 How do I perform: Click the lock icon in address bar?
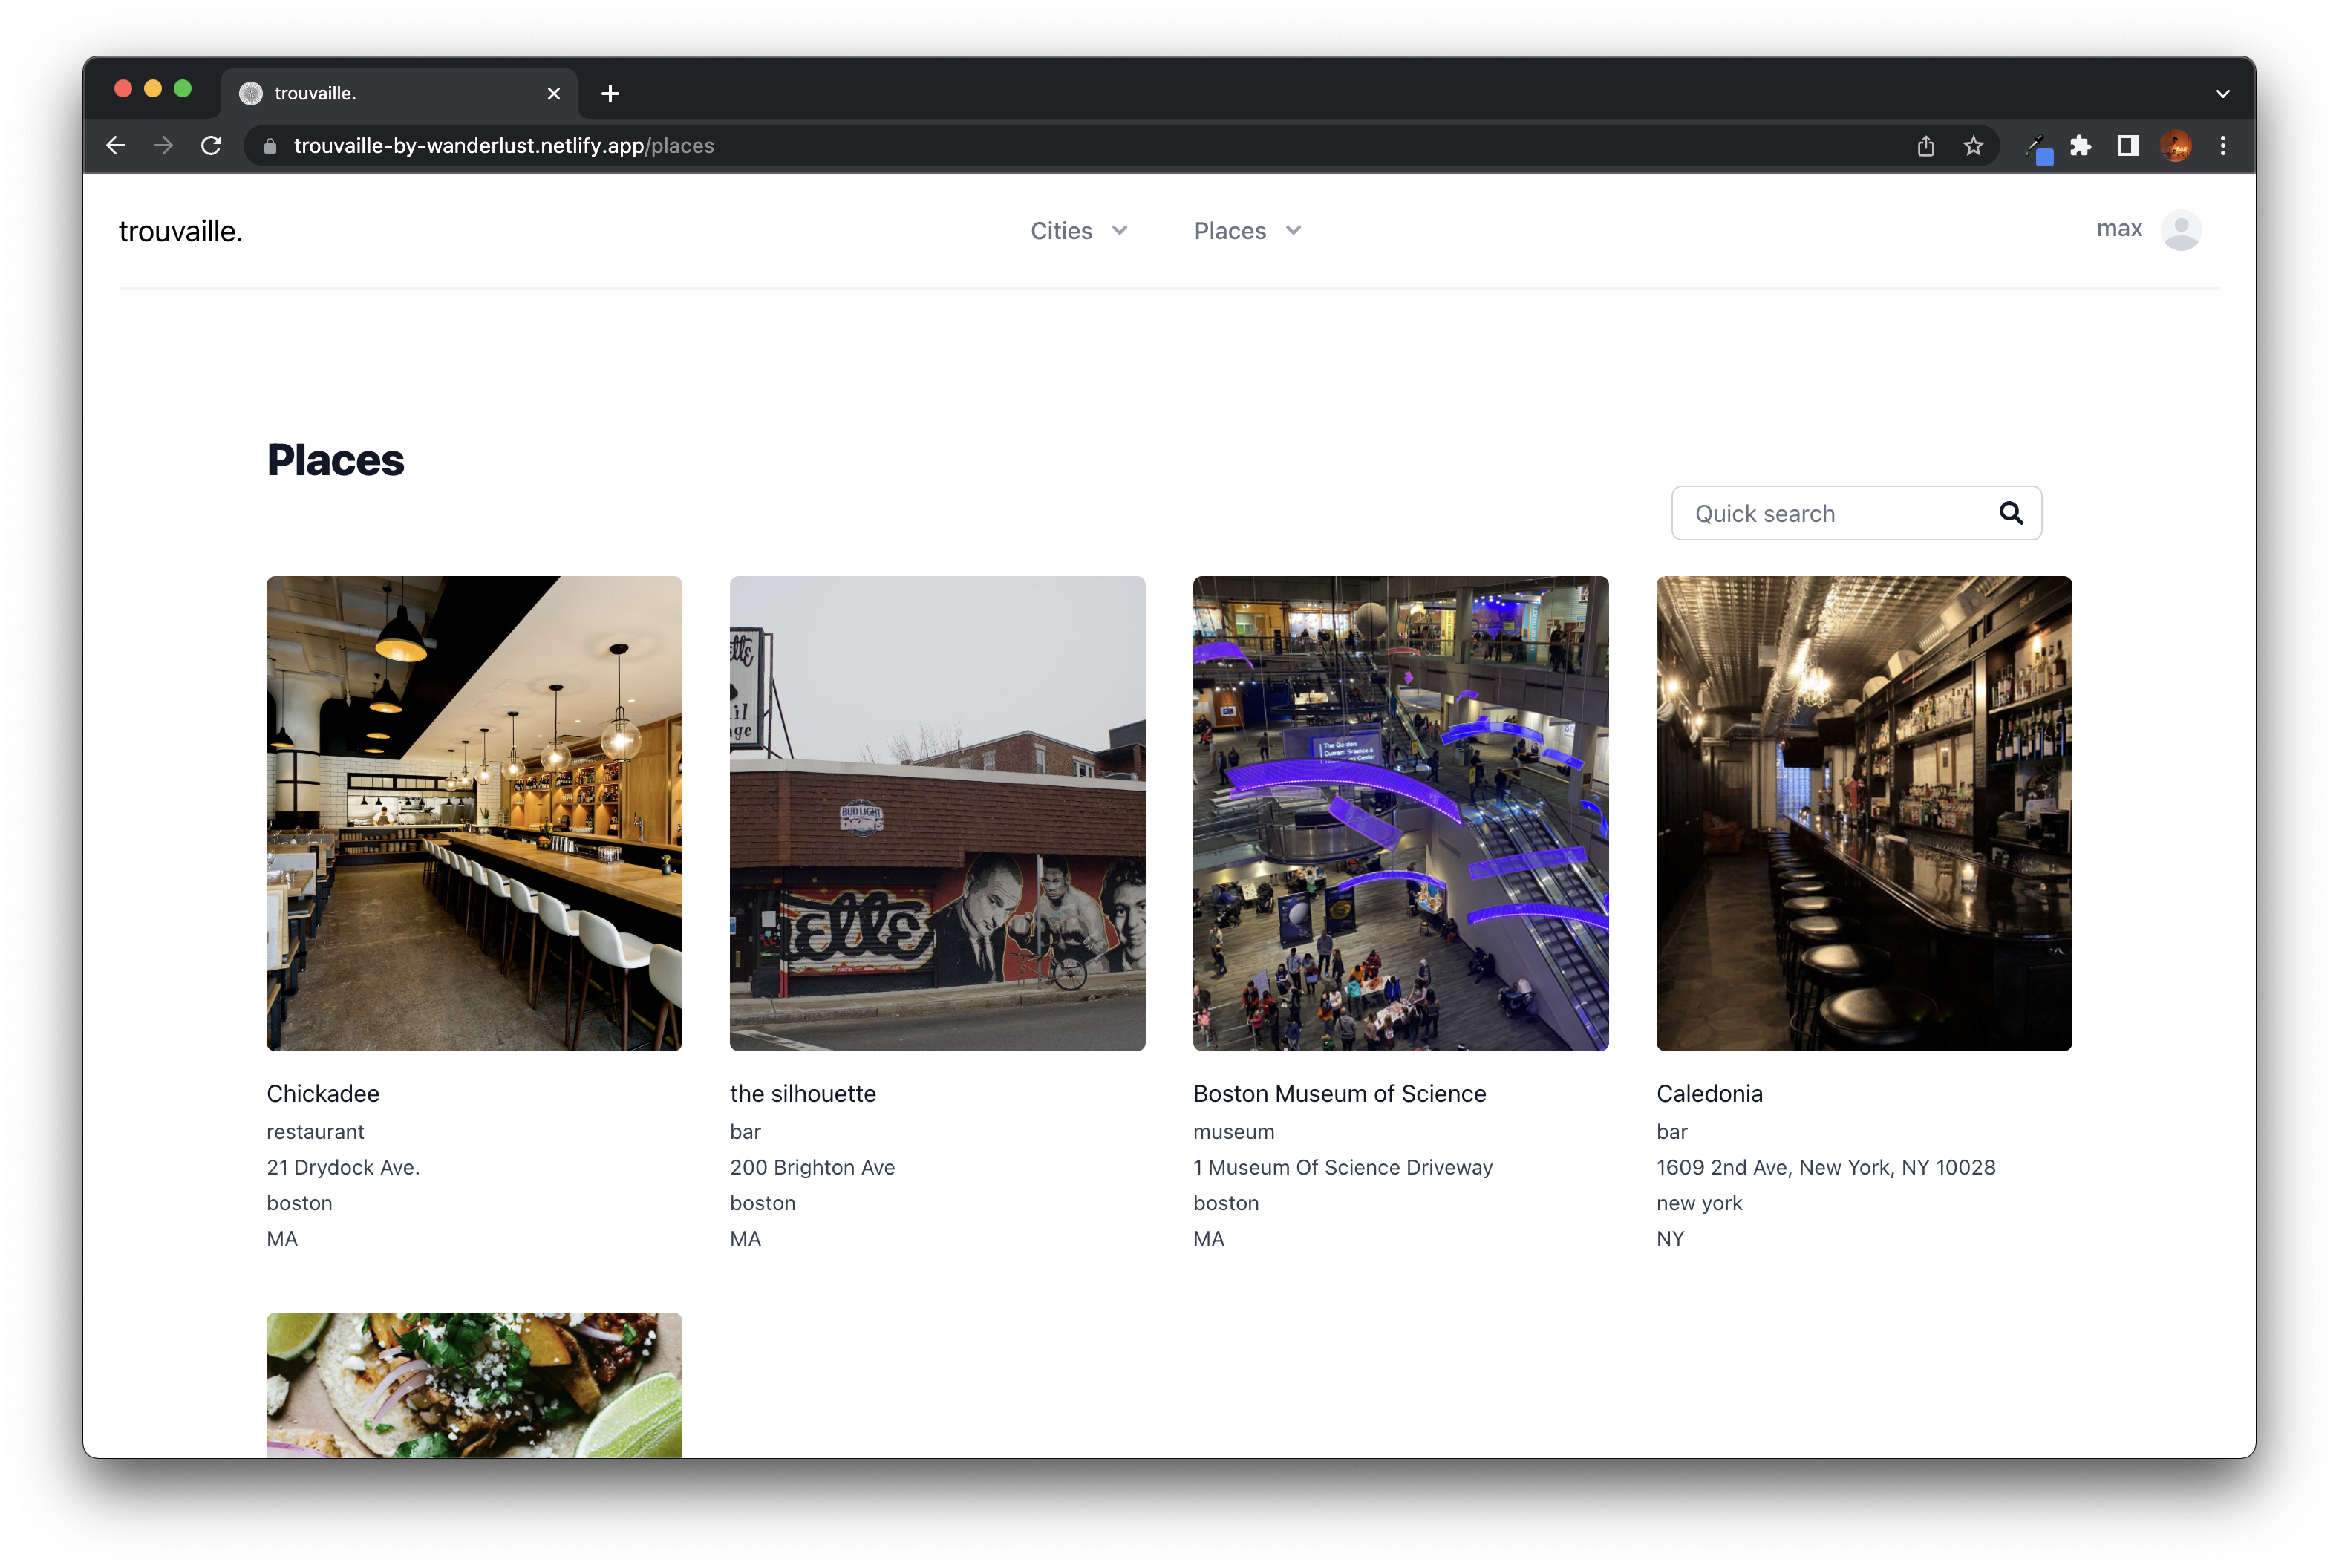(270, 146)
